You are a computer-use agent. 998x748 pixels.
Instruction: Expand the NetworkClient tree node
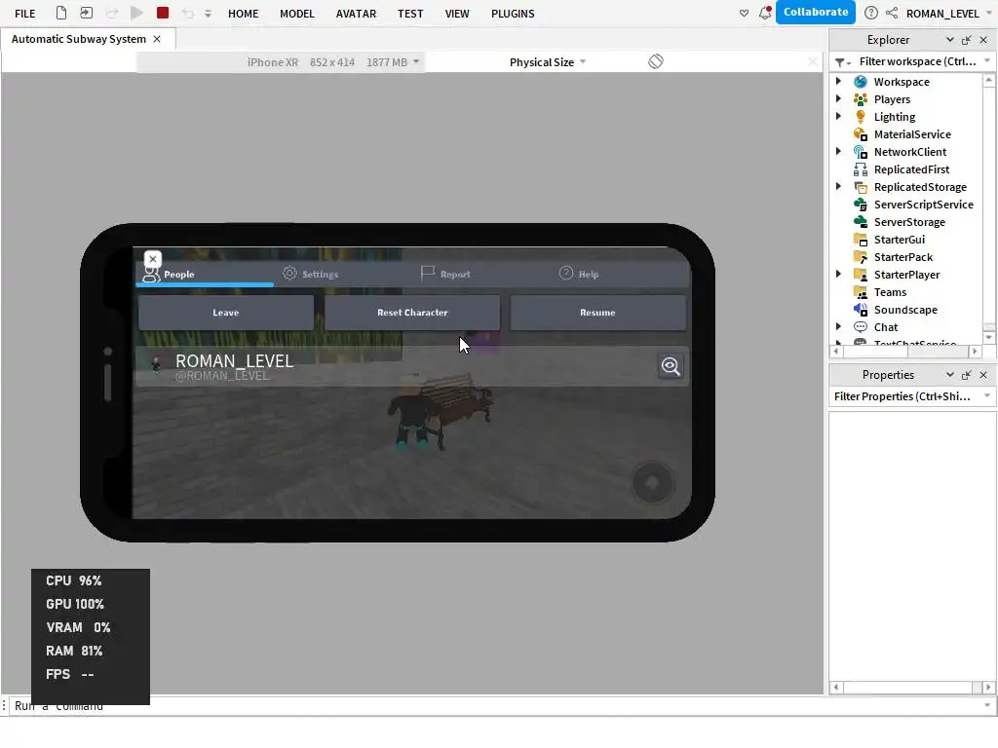coord(838,151)
